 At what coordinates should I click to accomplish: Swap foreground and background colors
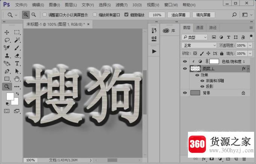(17, 94)
